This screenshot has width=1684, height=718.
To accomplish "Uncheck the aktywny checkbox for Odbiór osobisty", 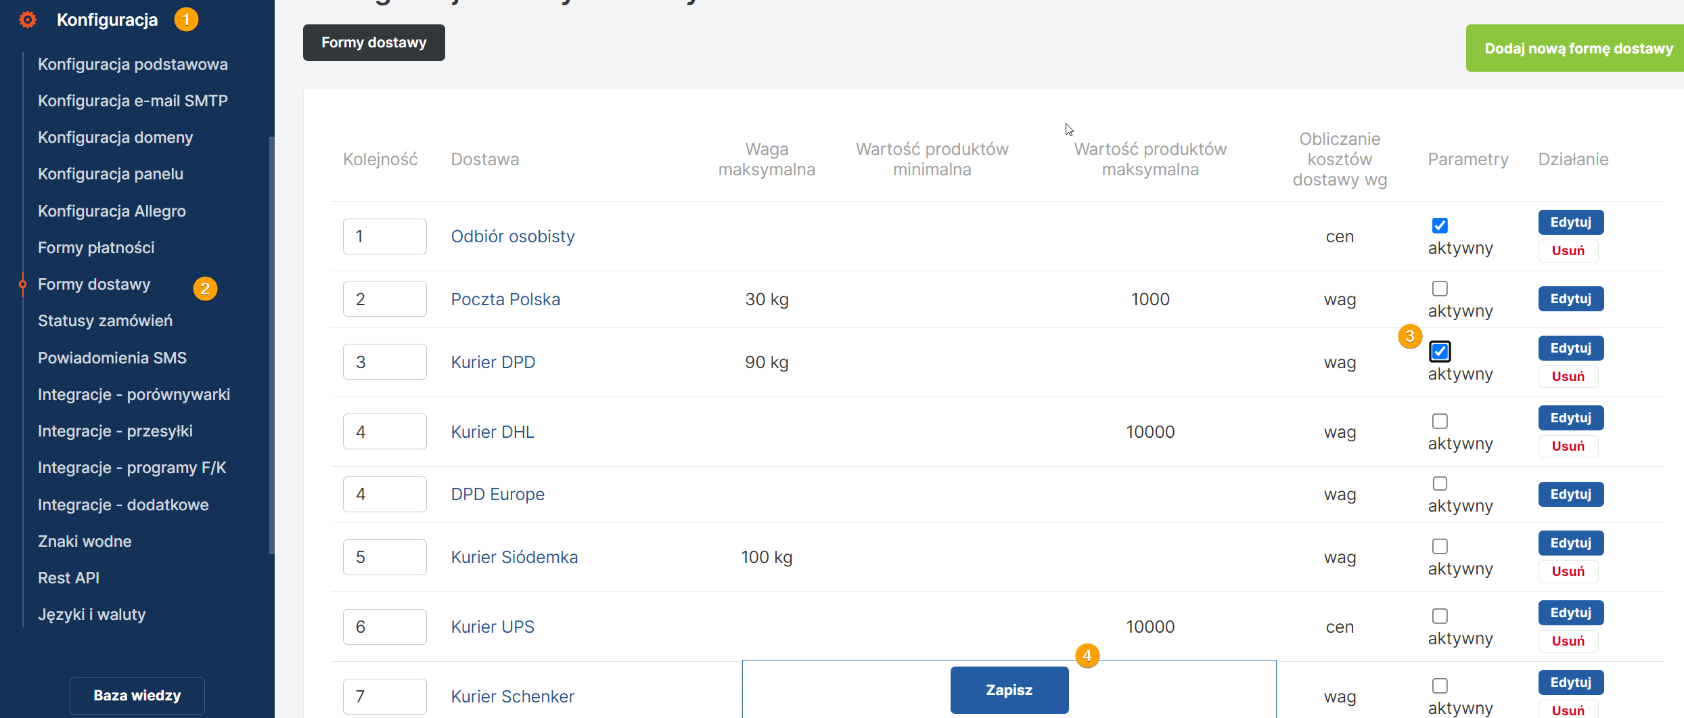I will click(x=1440, y=225).
